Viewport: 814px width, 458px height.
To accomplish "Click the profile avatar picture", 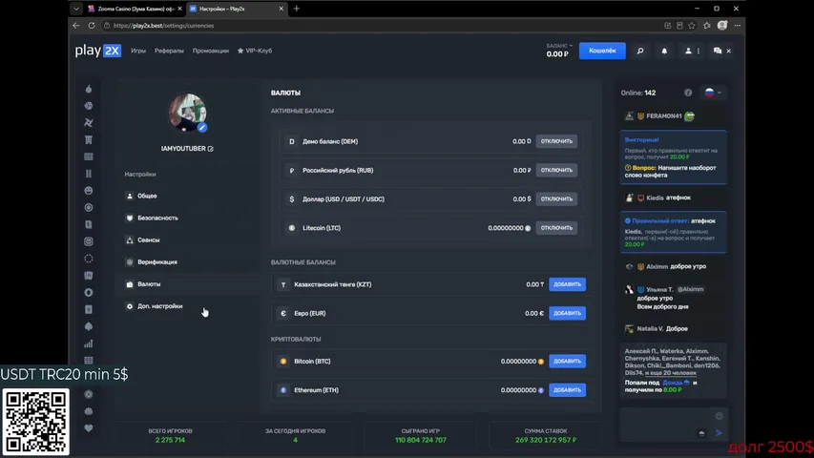I will (x=187, y=113).
